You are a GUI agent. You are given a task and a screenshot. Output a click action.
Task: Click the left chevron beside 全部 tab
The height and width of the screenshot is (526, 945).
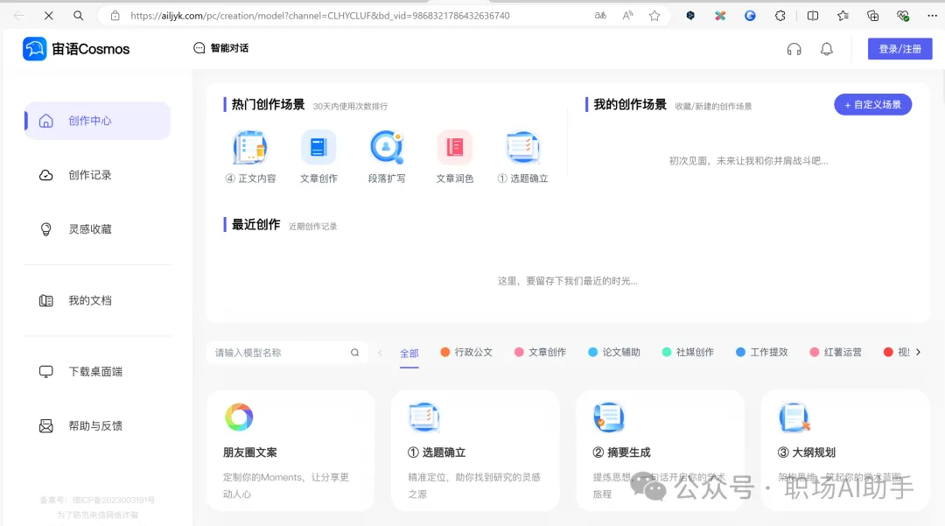(380, 351)
